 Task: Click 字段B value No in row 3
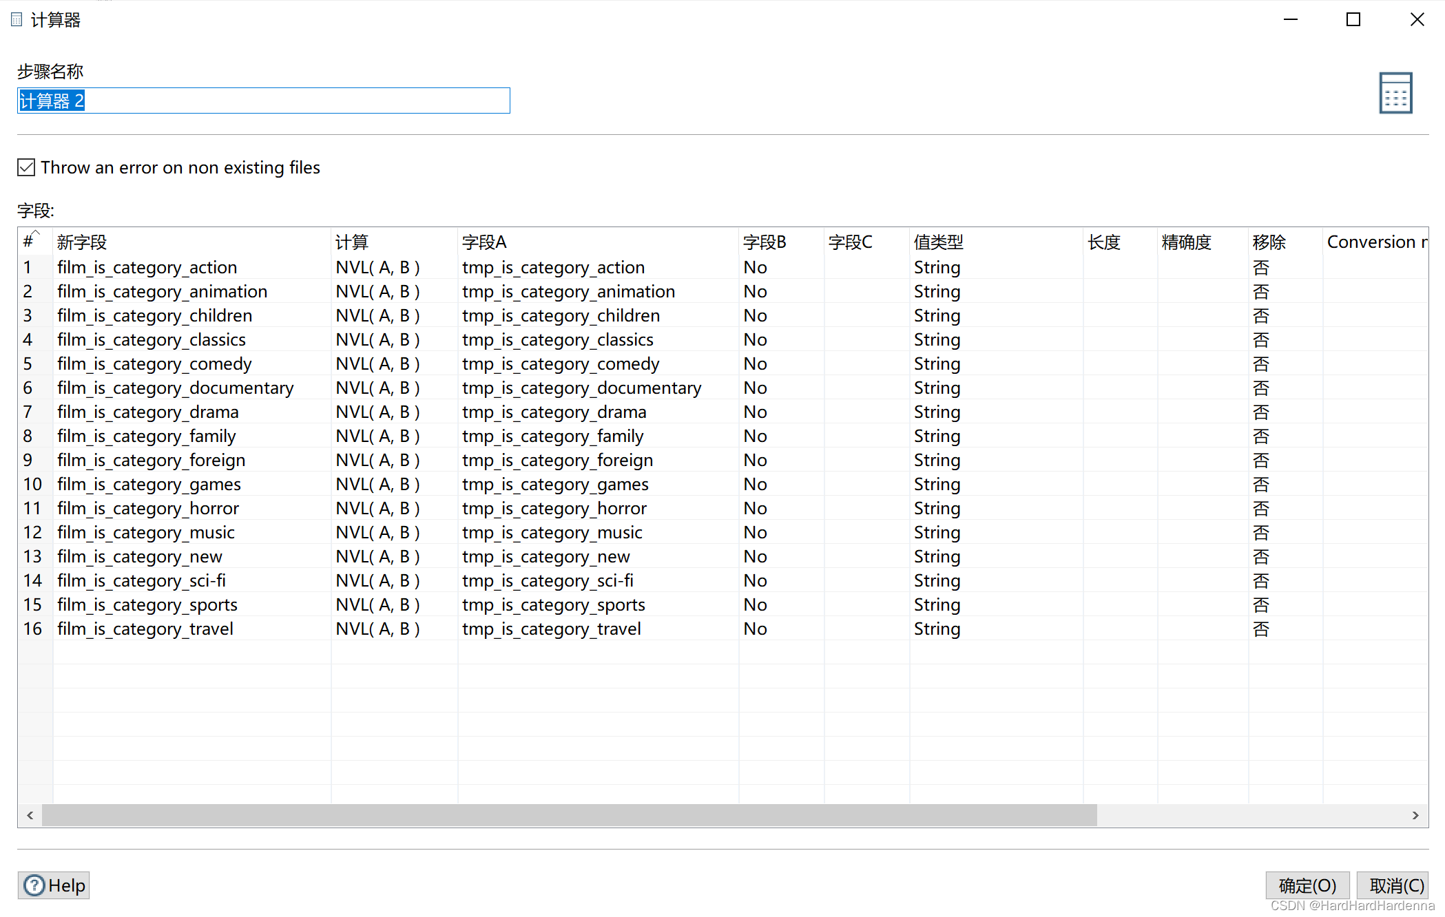point(782,315)
